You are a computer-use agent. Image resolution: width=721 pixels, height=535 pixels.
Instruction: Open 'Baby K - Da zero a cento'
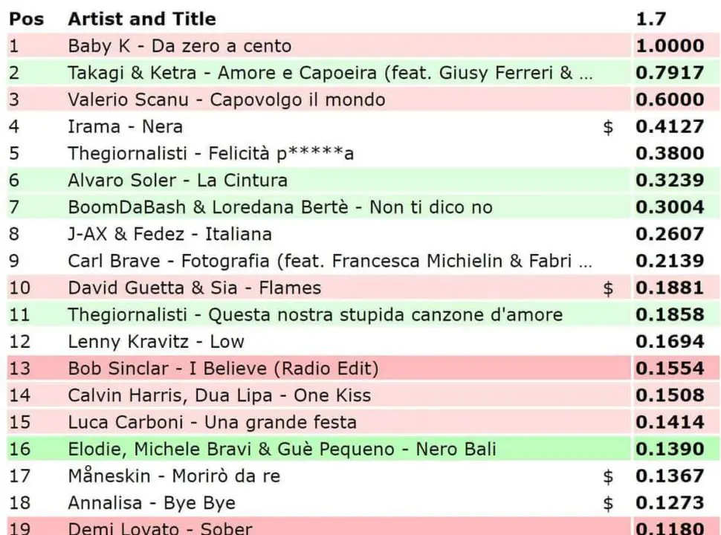179,46
